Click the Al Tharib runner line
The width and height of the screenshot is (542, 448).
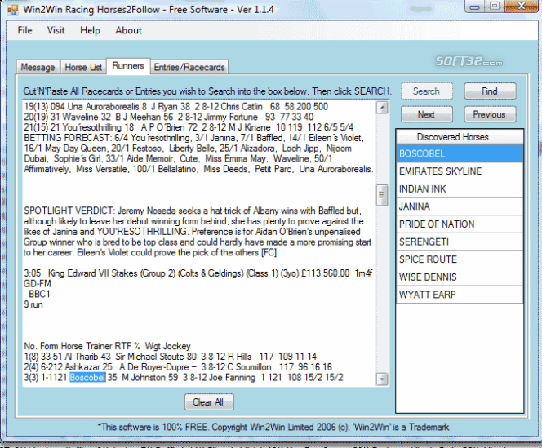(170, 357)
